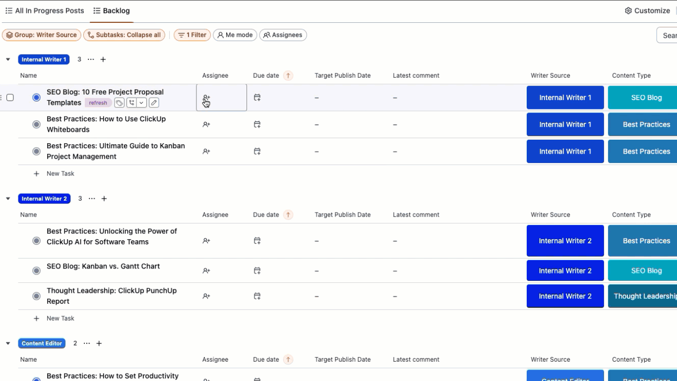This screenshot has width=677, height=381.
Task: Open subtask dropdown chevron on SEO Blog task
Action: point(142,103)
